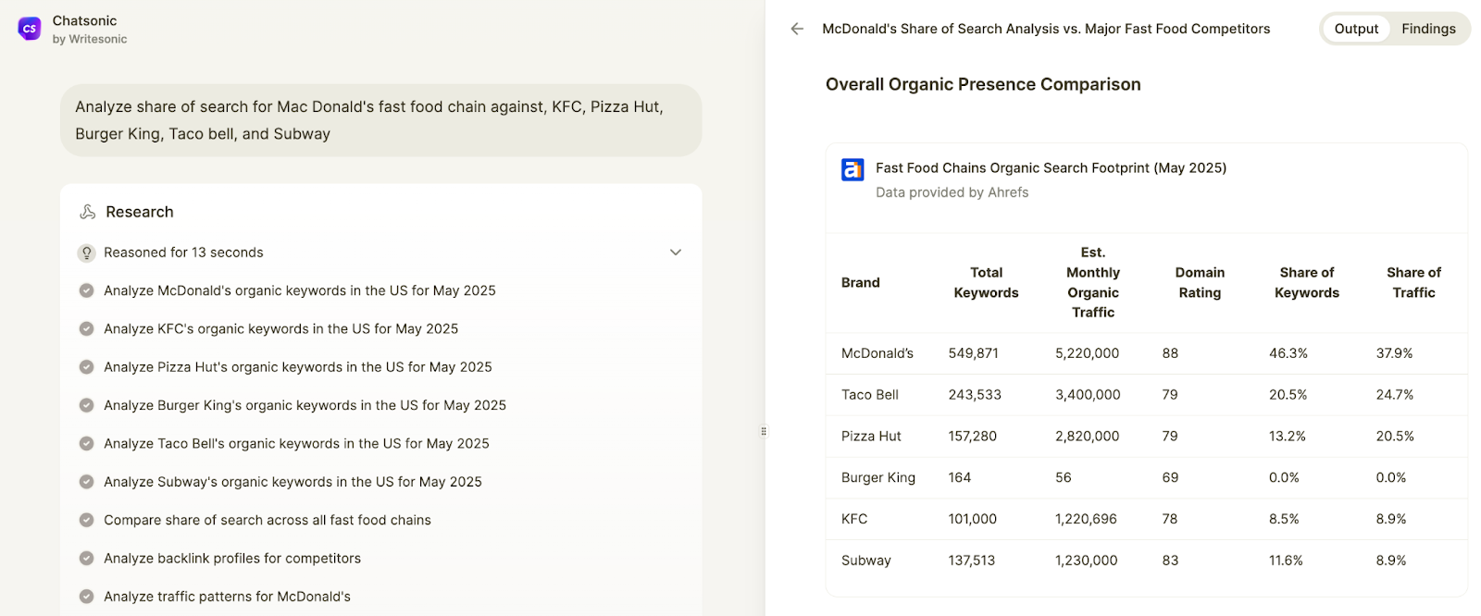Click the Research heading
1481x616 pixels.
click(x=140, y=212)
